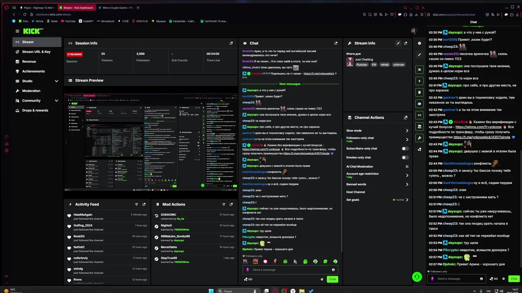Filter the Mod Actions list
Viewport: 522px width, 293px height.
point(223,204)
